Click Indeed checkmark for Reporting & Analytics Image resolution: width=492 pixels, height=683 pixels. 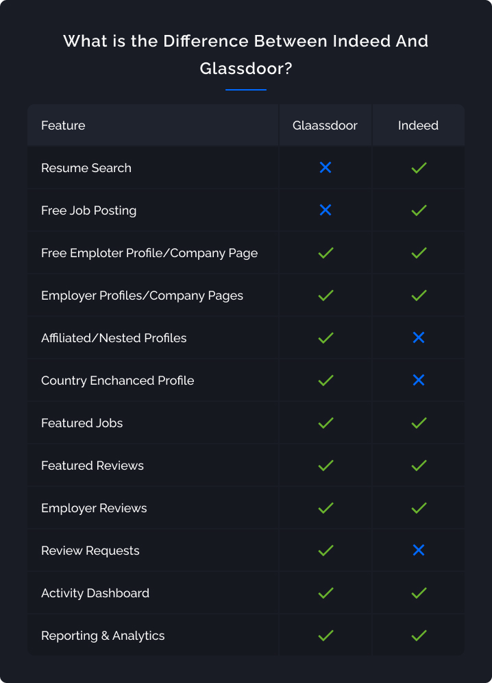click(419, 636)
